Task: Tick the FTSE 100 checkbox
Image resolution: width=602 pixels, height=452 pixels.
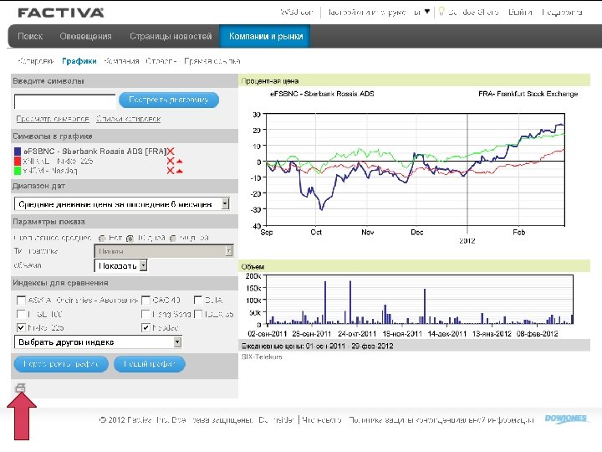Action: point(21,314)
